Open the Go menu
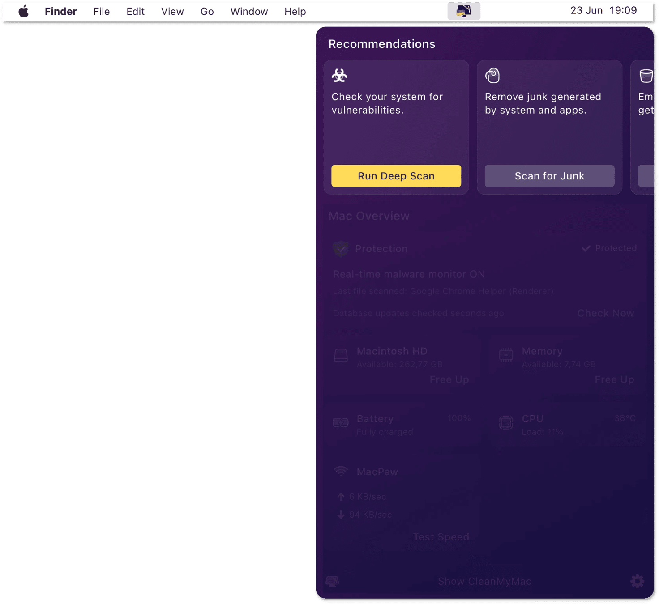 click(207, 12)
